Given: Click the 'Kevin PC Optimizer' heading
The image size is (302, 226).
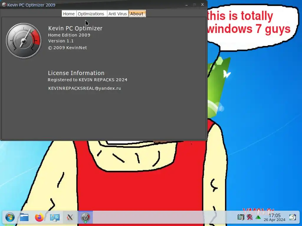Looking at the screenshot, I should [x=75, y=28].
